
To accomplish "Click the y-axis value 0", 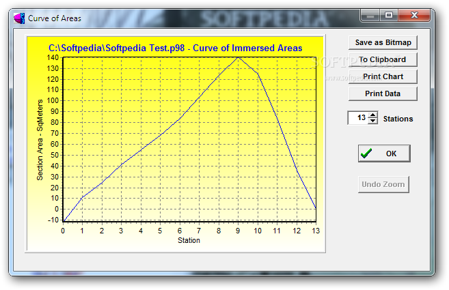I will [57, 209].
